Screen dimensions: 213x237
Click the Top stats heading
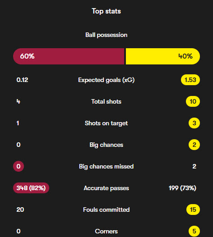point(106,11)
